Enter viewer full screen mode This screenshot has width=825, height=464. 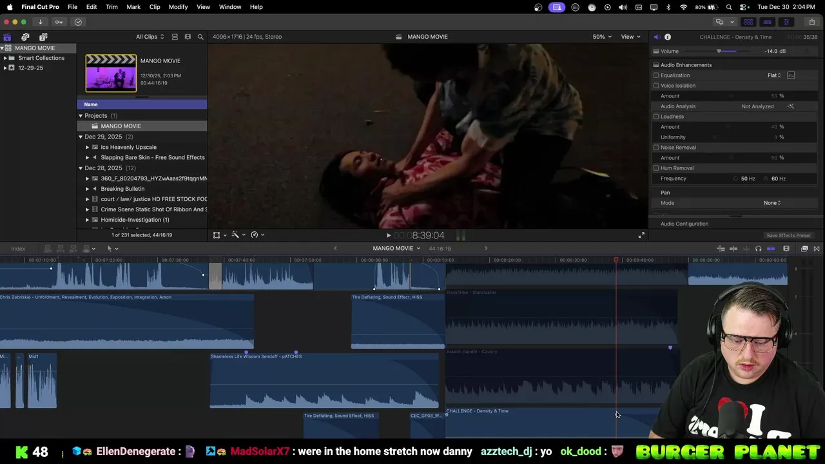[641, 235]
